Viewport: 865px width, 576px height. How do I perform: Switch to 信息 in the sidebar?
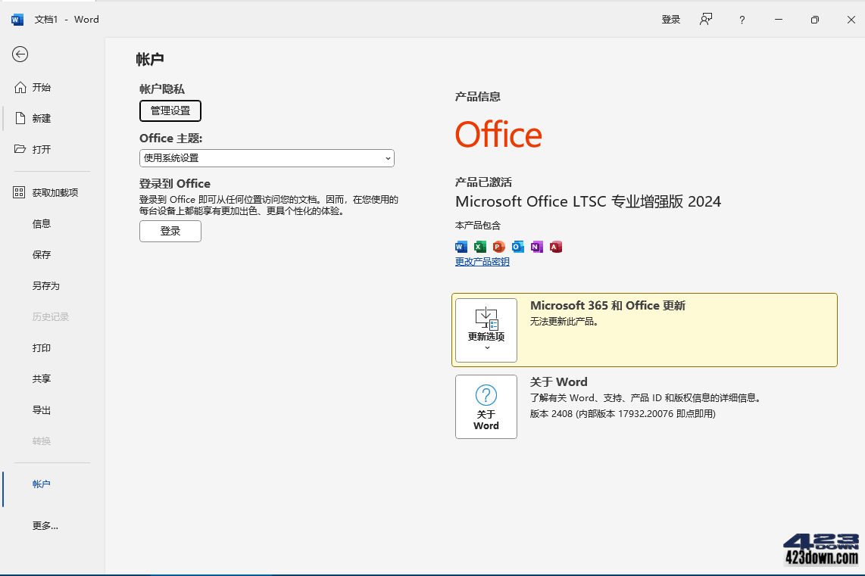pos(41,223)
